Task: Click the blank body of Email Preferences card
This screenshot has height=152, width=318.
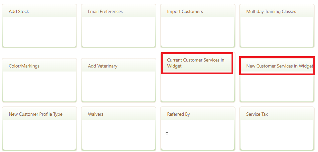Action: pos(119,32)
